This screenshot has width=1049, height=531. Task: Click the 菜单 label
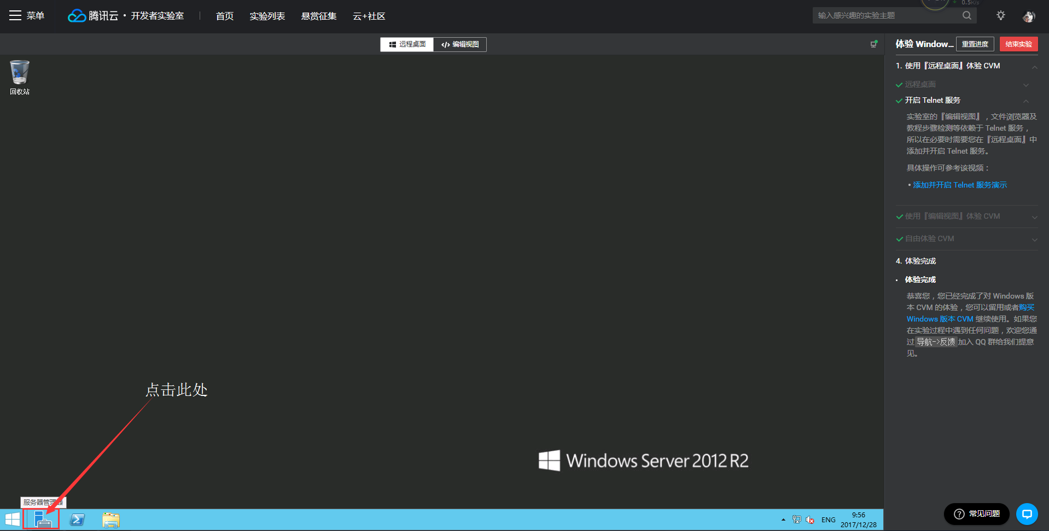[36, 16]
